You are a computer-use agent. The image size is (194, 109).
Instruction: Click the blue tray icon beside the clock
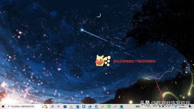[175, 107]
